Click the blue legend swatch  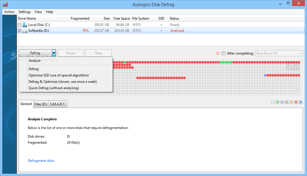pos(301,102)
